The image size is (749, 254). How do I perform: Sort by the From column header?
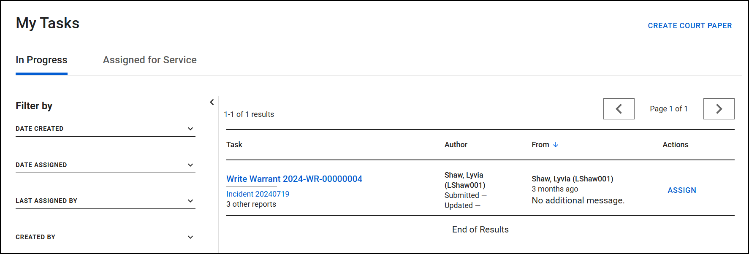pyautogui.click(x=540, y=145)
